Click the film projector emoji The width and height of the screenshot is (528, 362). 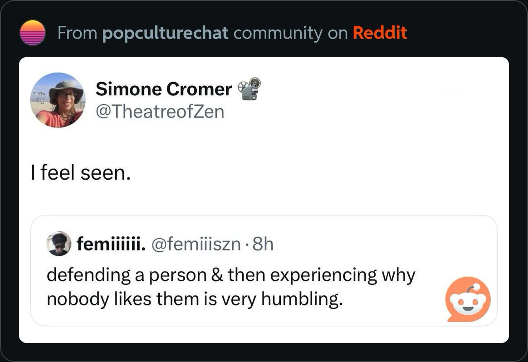click(x=250, y=88)
